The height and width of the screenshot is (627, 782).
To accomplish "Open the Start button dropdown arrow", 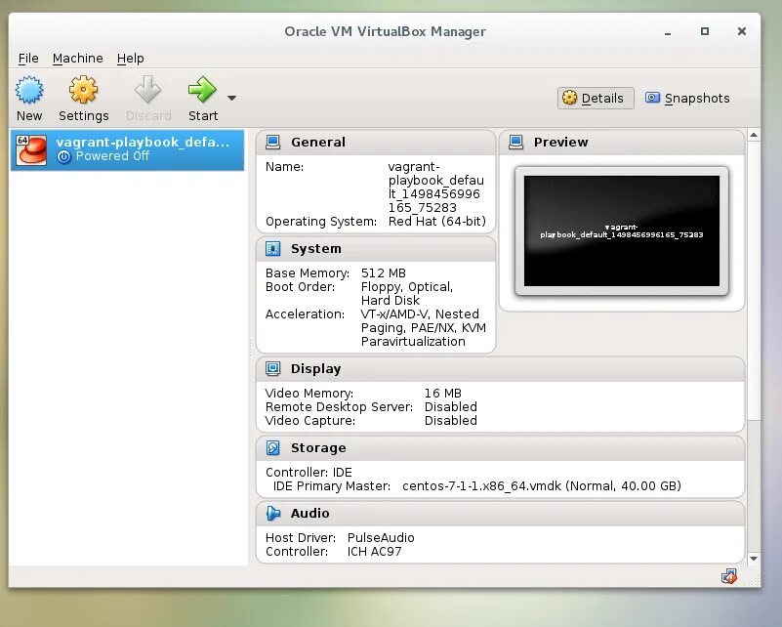I will click(231, 98).
